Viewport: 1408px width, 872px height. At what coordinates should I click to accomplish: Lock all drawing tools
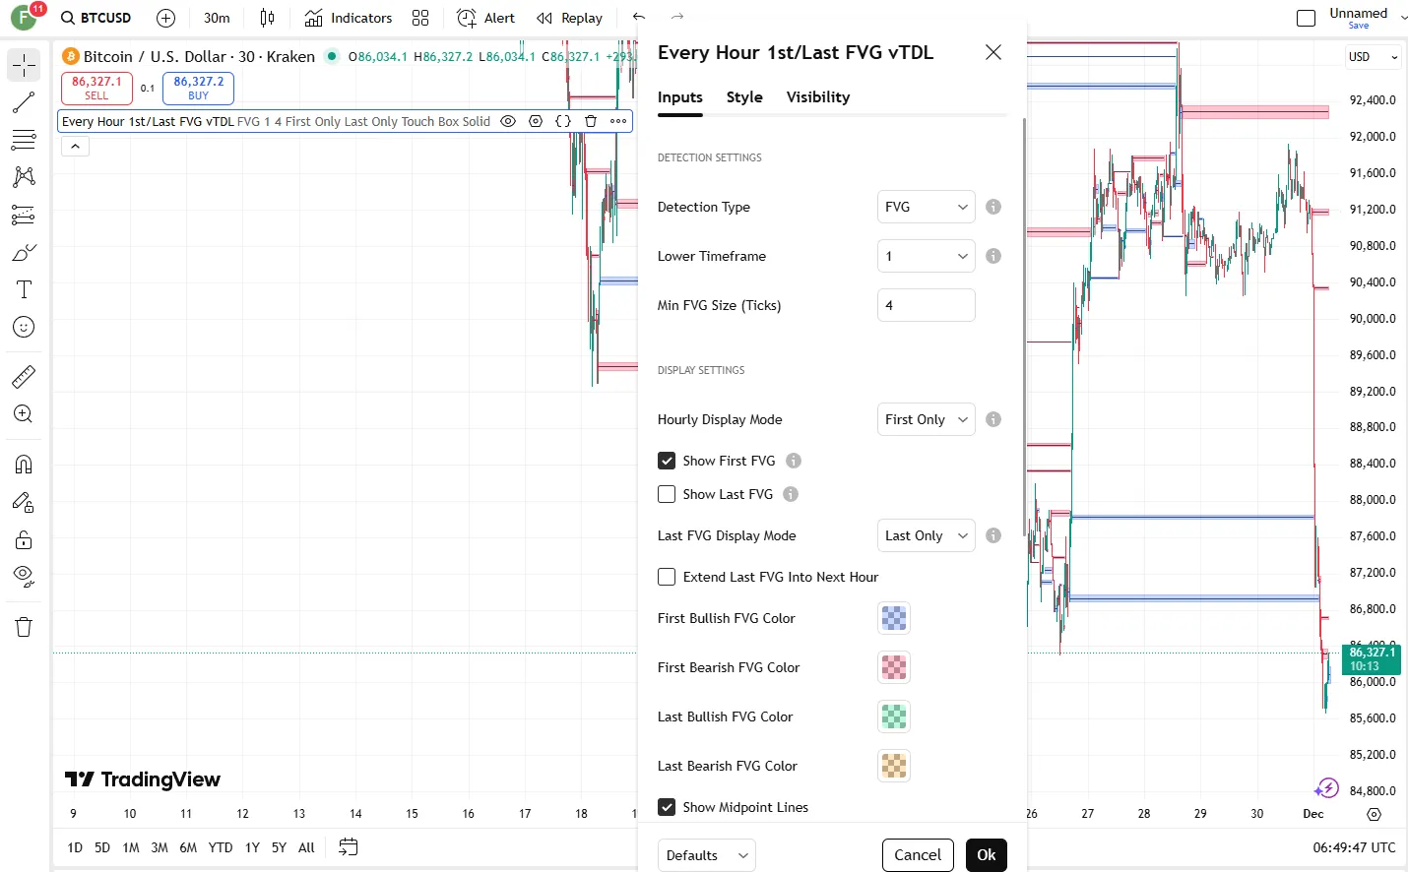point(24,540)
